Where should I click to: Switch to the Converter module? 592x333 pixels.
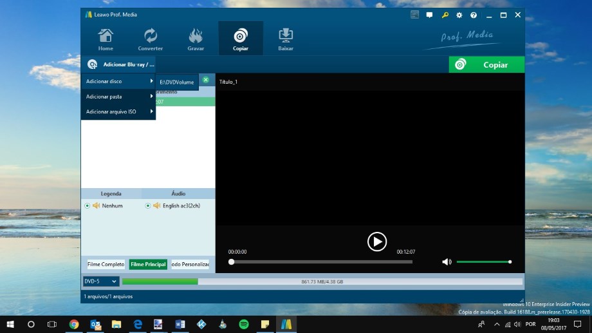click(150, 39)
